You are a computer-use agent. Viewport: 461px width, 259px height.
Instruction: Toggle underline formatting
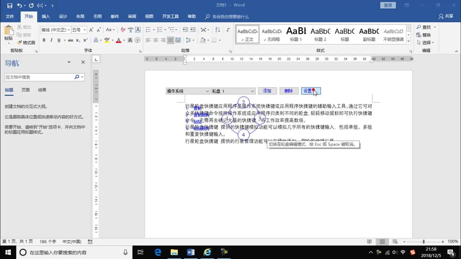point(59,40)
